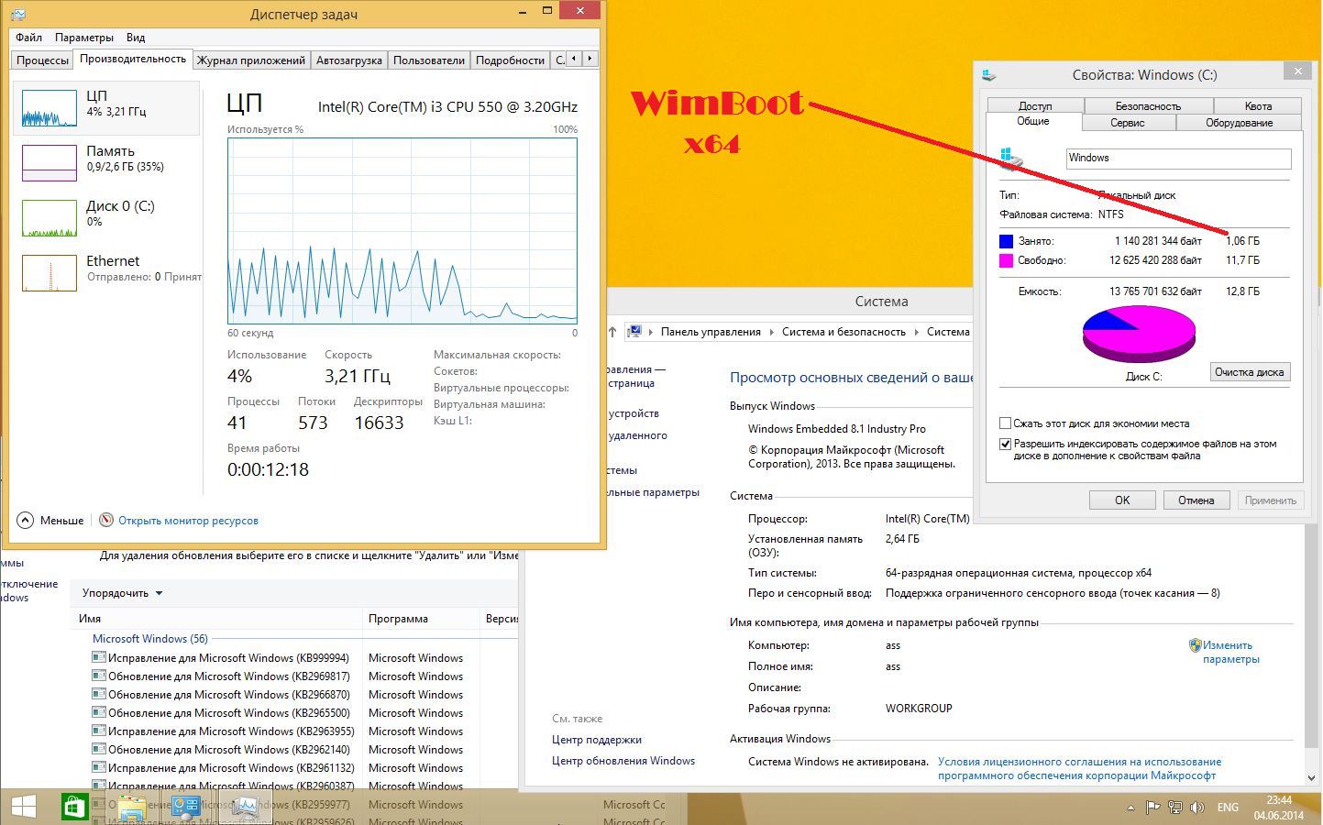
Task: Switch to Control Panel taskbar icon
Action: point(187,808)
